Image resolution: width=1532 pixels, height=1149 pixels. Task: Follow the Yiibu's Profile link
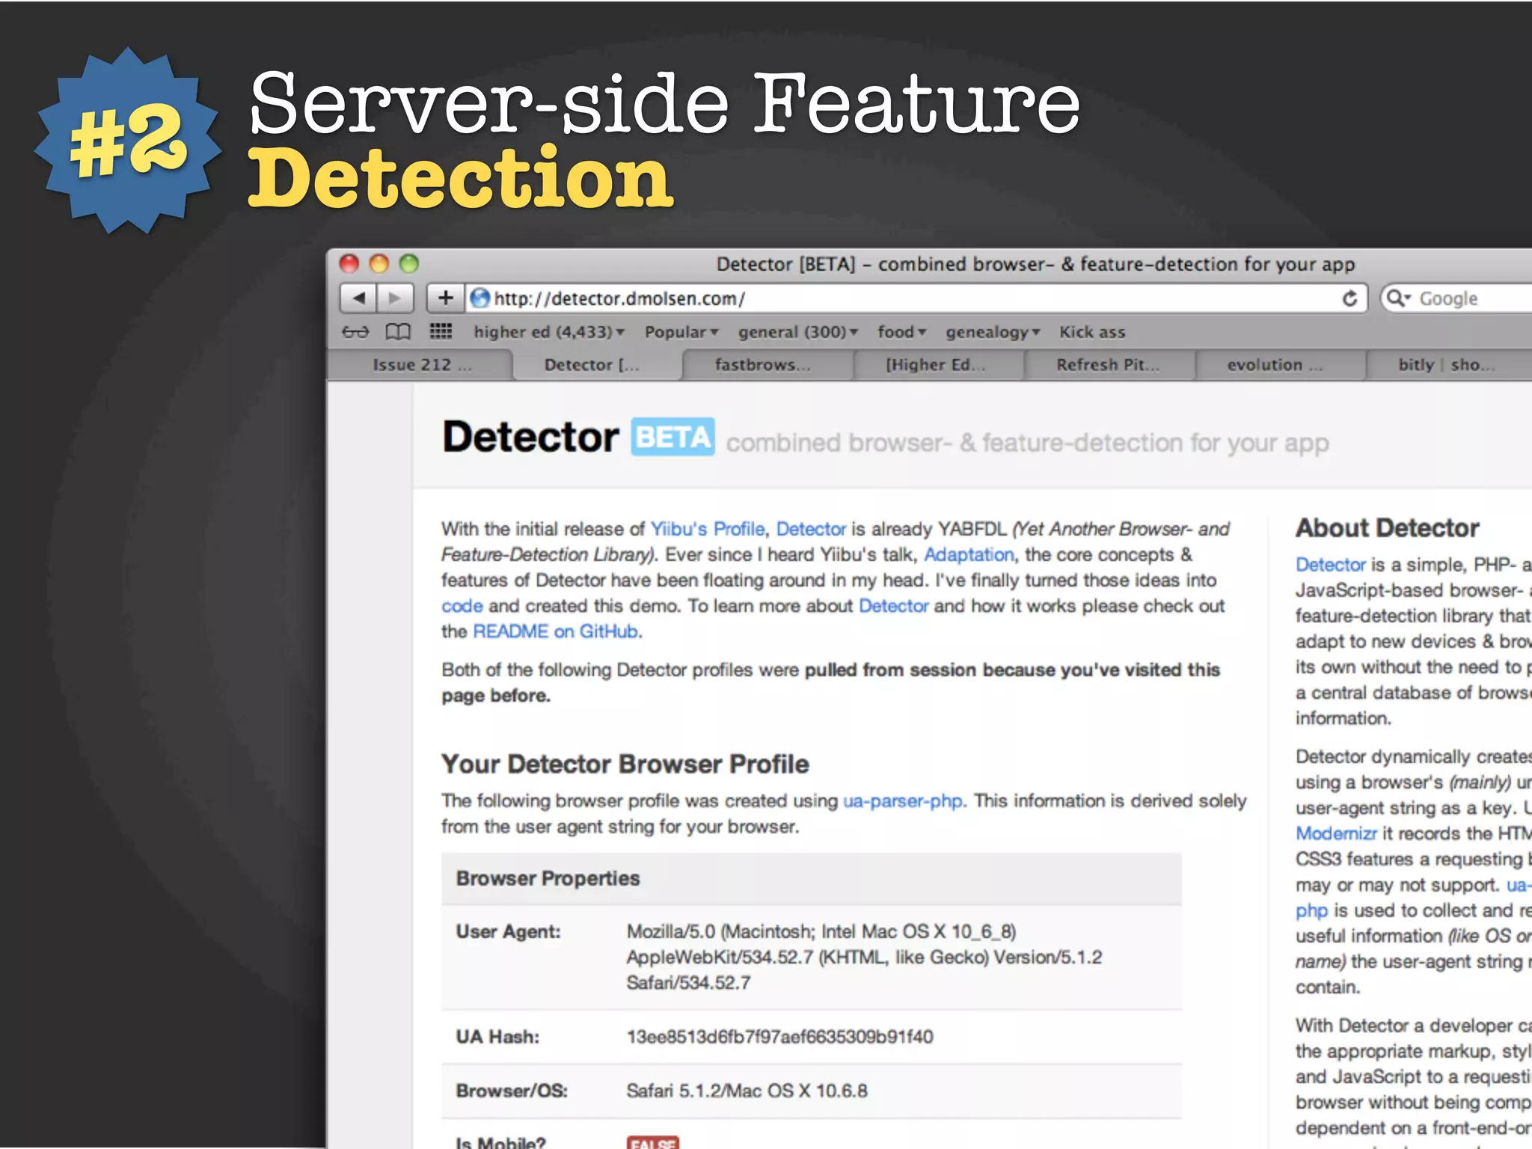707,529
